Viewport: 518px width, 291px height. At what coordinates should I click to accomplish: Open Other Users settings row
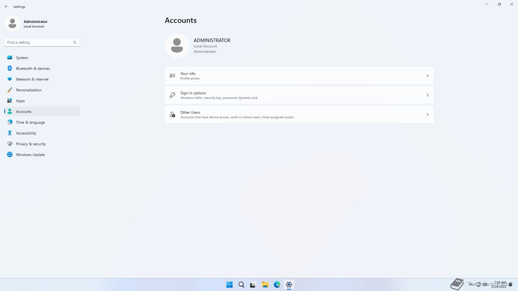299,115
